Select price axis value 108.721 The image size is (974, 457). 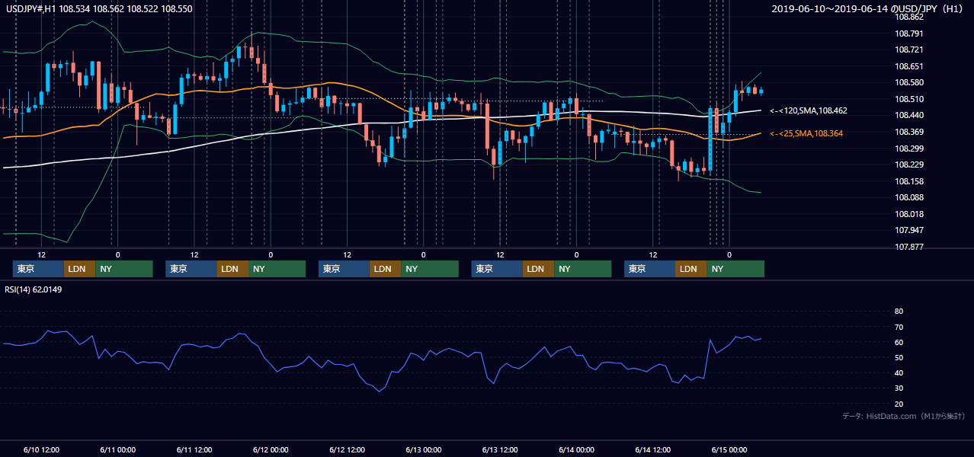(909, 50)
